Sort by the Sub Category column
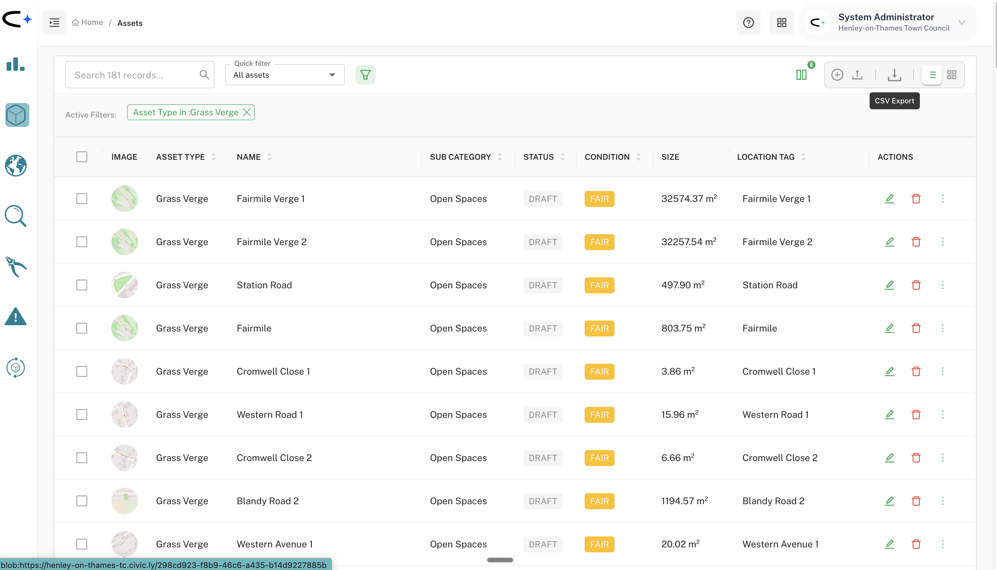The image size is (997, 570). (x=500, y=156)
